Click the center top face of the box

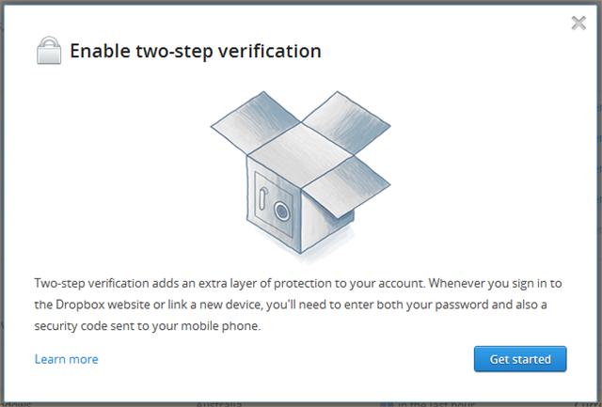[301, 155]
